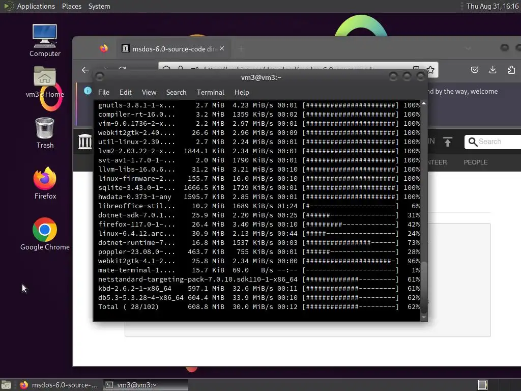Viewport: 521px width, 391px height.
Task: Click the PEOPLE link in Archive nav
Action: pyautogui.click(x=476, y=162)
